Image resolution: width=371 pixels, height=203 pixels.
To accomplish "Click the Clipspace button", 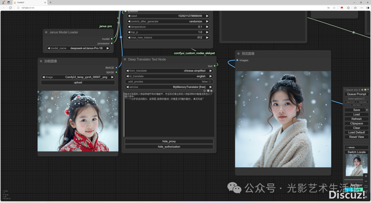I will (x=356, y=124).
